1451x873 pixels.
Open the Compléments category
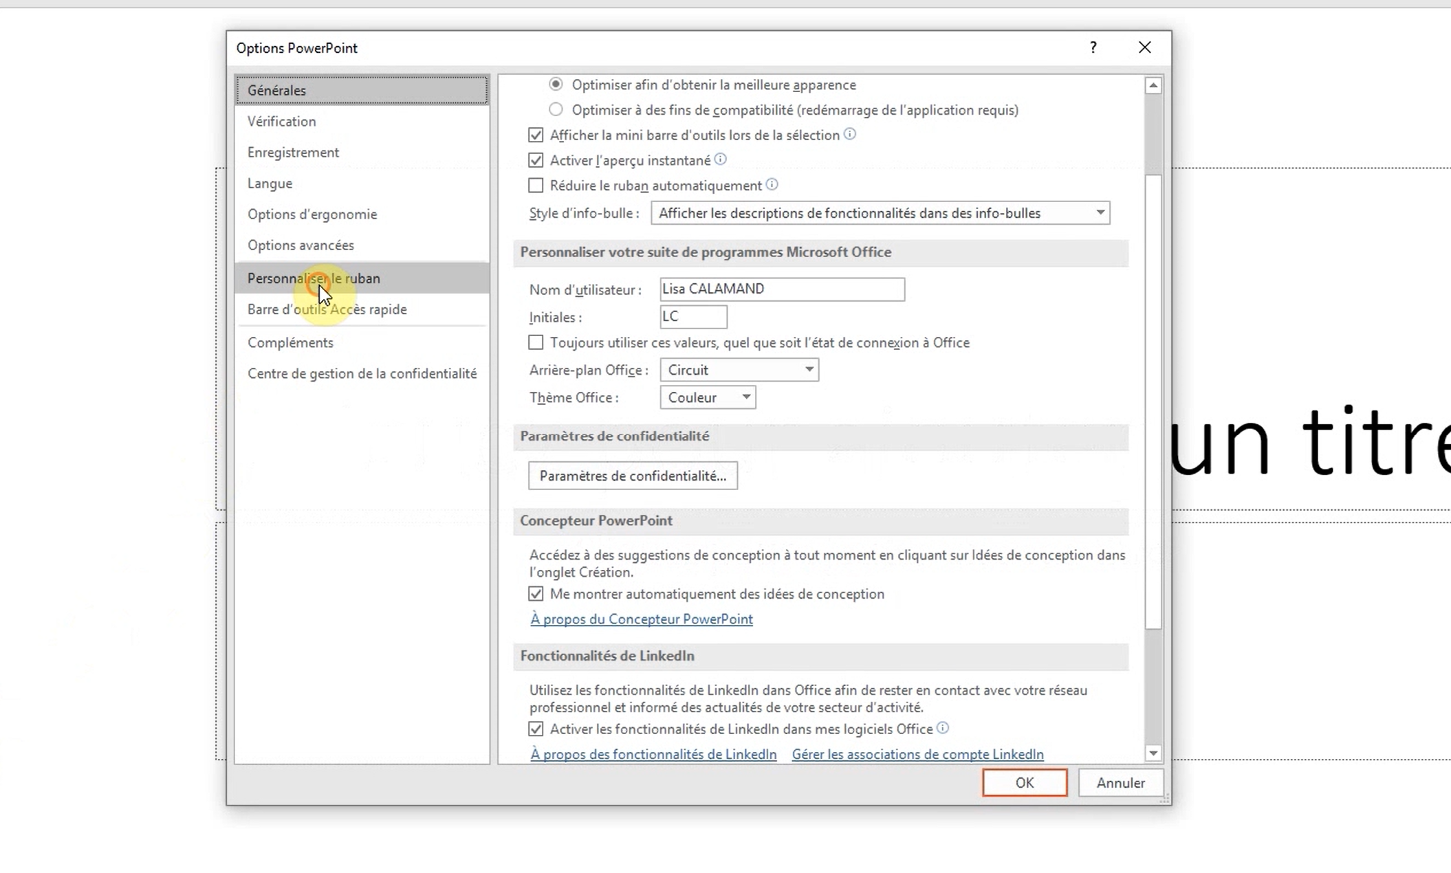point(362,342)
